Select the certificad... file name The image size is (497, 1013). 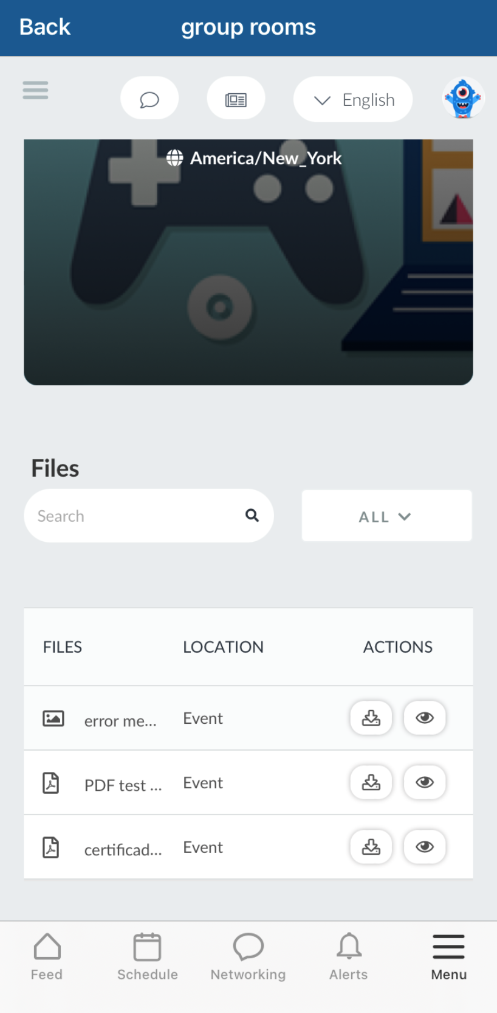[123, 850]
